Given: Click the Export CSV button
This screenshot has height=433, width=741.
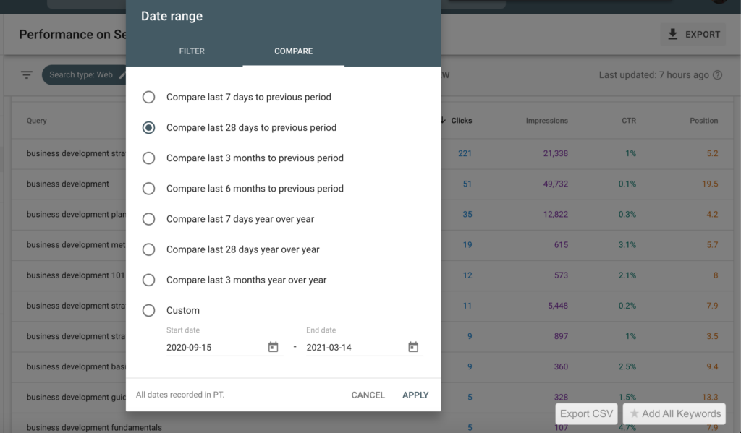Looking at the screenshot, I should tap(586, 413).
